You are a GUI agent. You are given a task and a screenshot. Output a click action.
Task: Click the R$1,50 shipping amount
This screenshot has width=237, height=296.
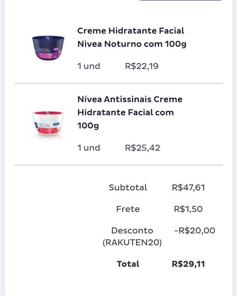(x=188, y=209)
